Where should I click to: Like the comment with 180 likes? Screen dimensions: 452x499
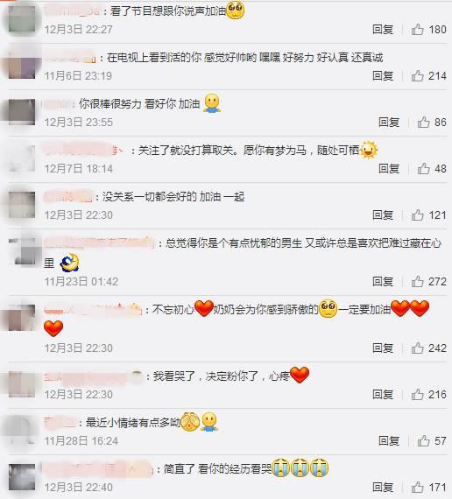pos(417,30)
